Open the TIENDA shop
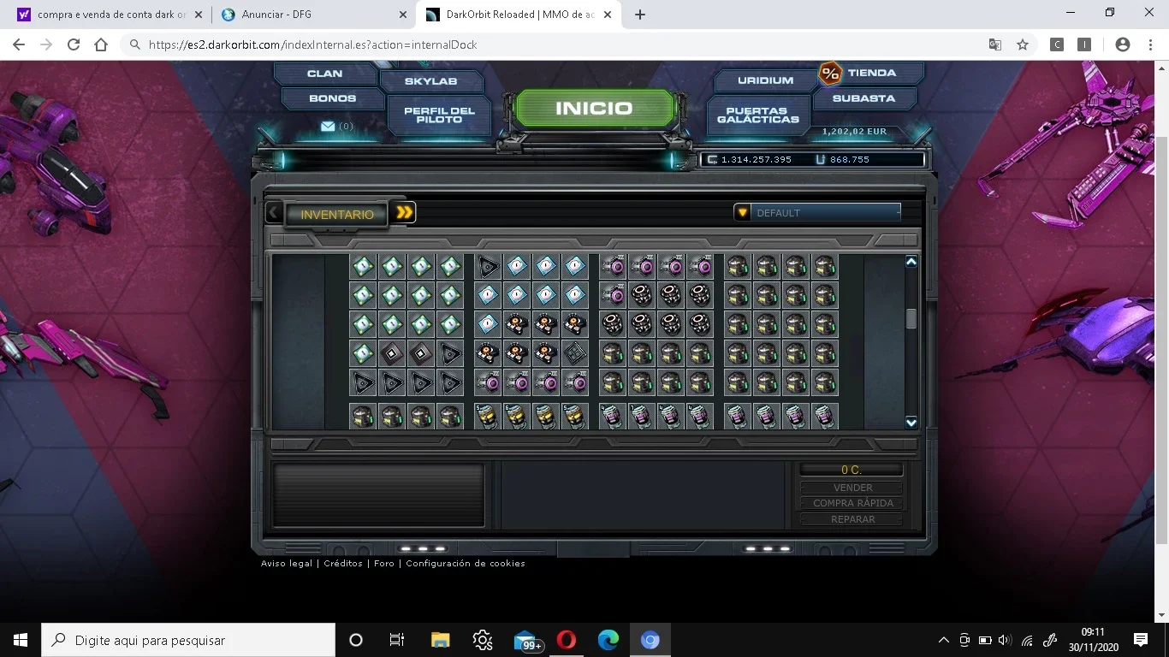Image resolution: width=1169 pixels, height=657 pixels. [872, 73]
